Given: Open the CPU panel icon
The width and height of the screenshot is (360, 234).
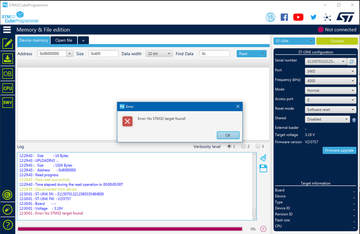Looking at the screenshot, I should 8,88.
